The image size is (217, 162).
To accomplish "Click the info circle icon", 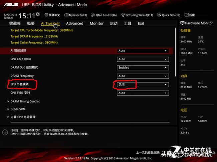I will coord(5,132).
